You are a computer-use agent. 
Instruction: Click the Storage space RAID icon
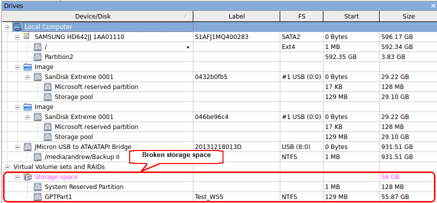coord(28,177)
